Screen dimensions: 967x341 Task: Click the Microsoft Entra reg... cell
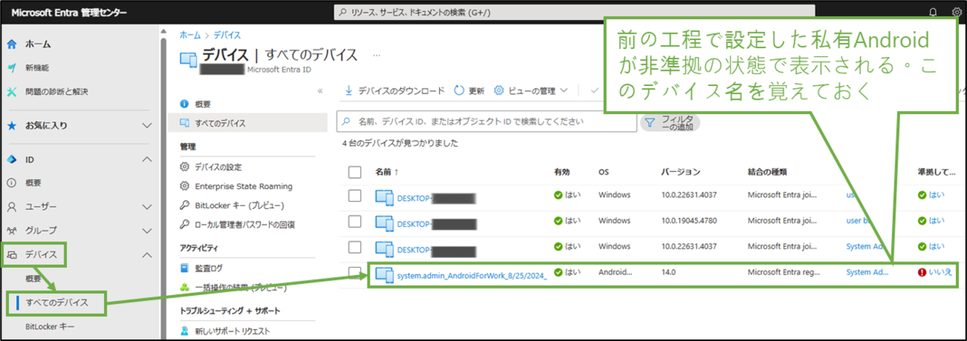[x=782, y=272]
